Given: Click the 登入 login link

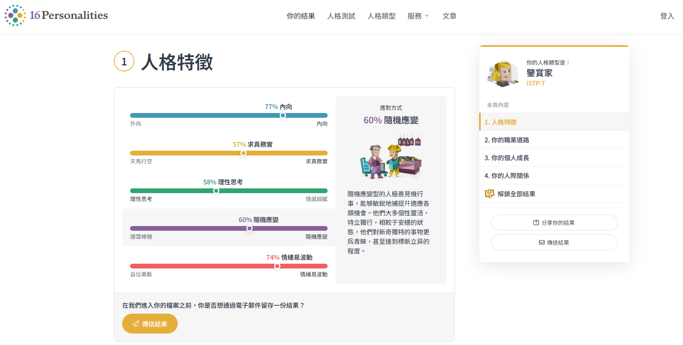Looking at the screenshot, I should [x=667, y=16].
